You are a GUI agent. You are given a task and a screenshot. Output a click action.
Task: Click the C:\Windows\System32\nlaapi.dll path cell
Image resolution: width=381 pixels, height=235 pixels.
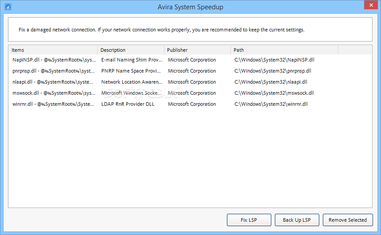click(271, 82)
